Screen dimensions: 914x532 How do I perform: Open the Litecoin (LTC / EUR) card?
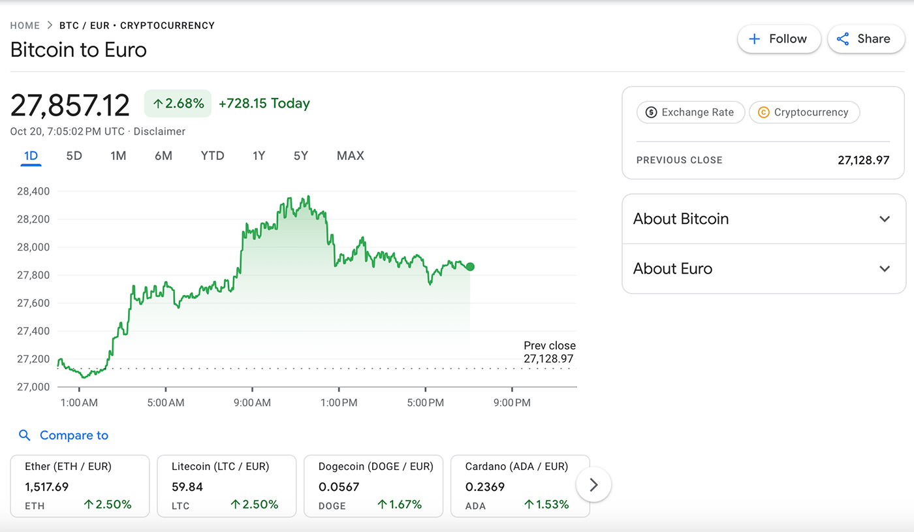[x=227, y=486]
